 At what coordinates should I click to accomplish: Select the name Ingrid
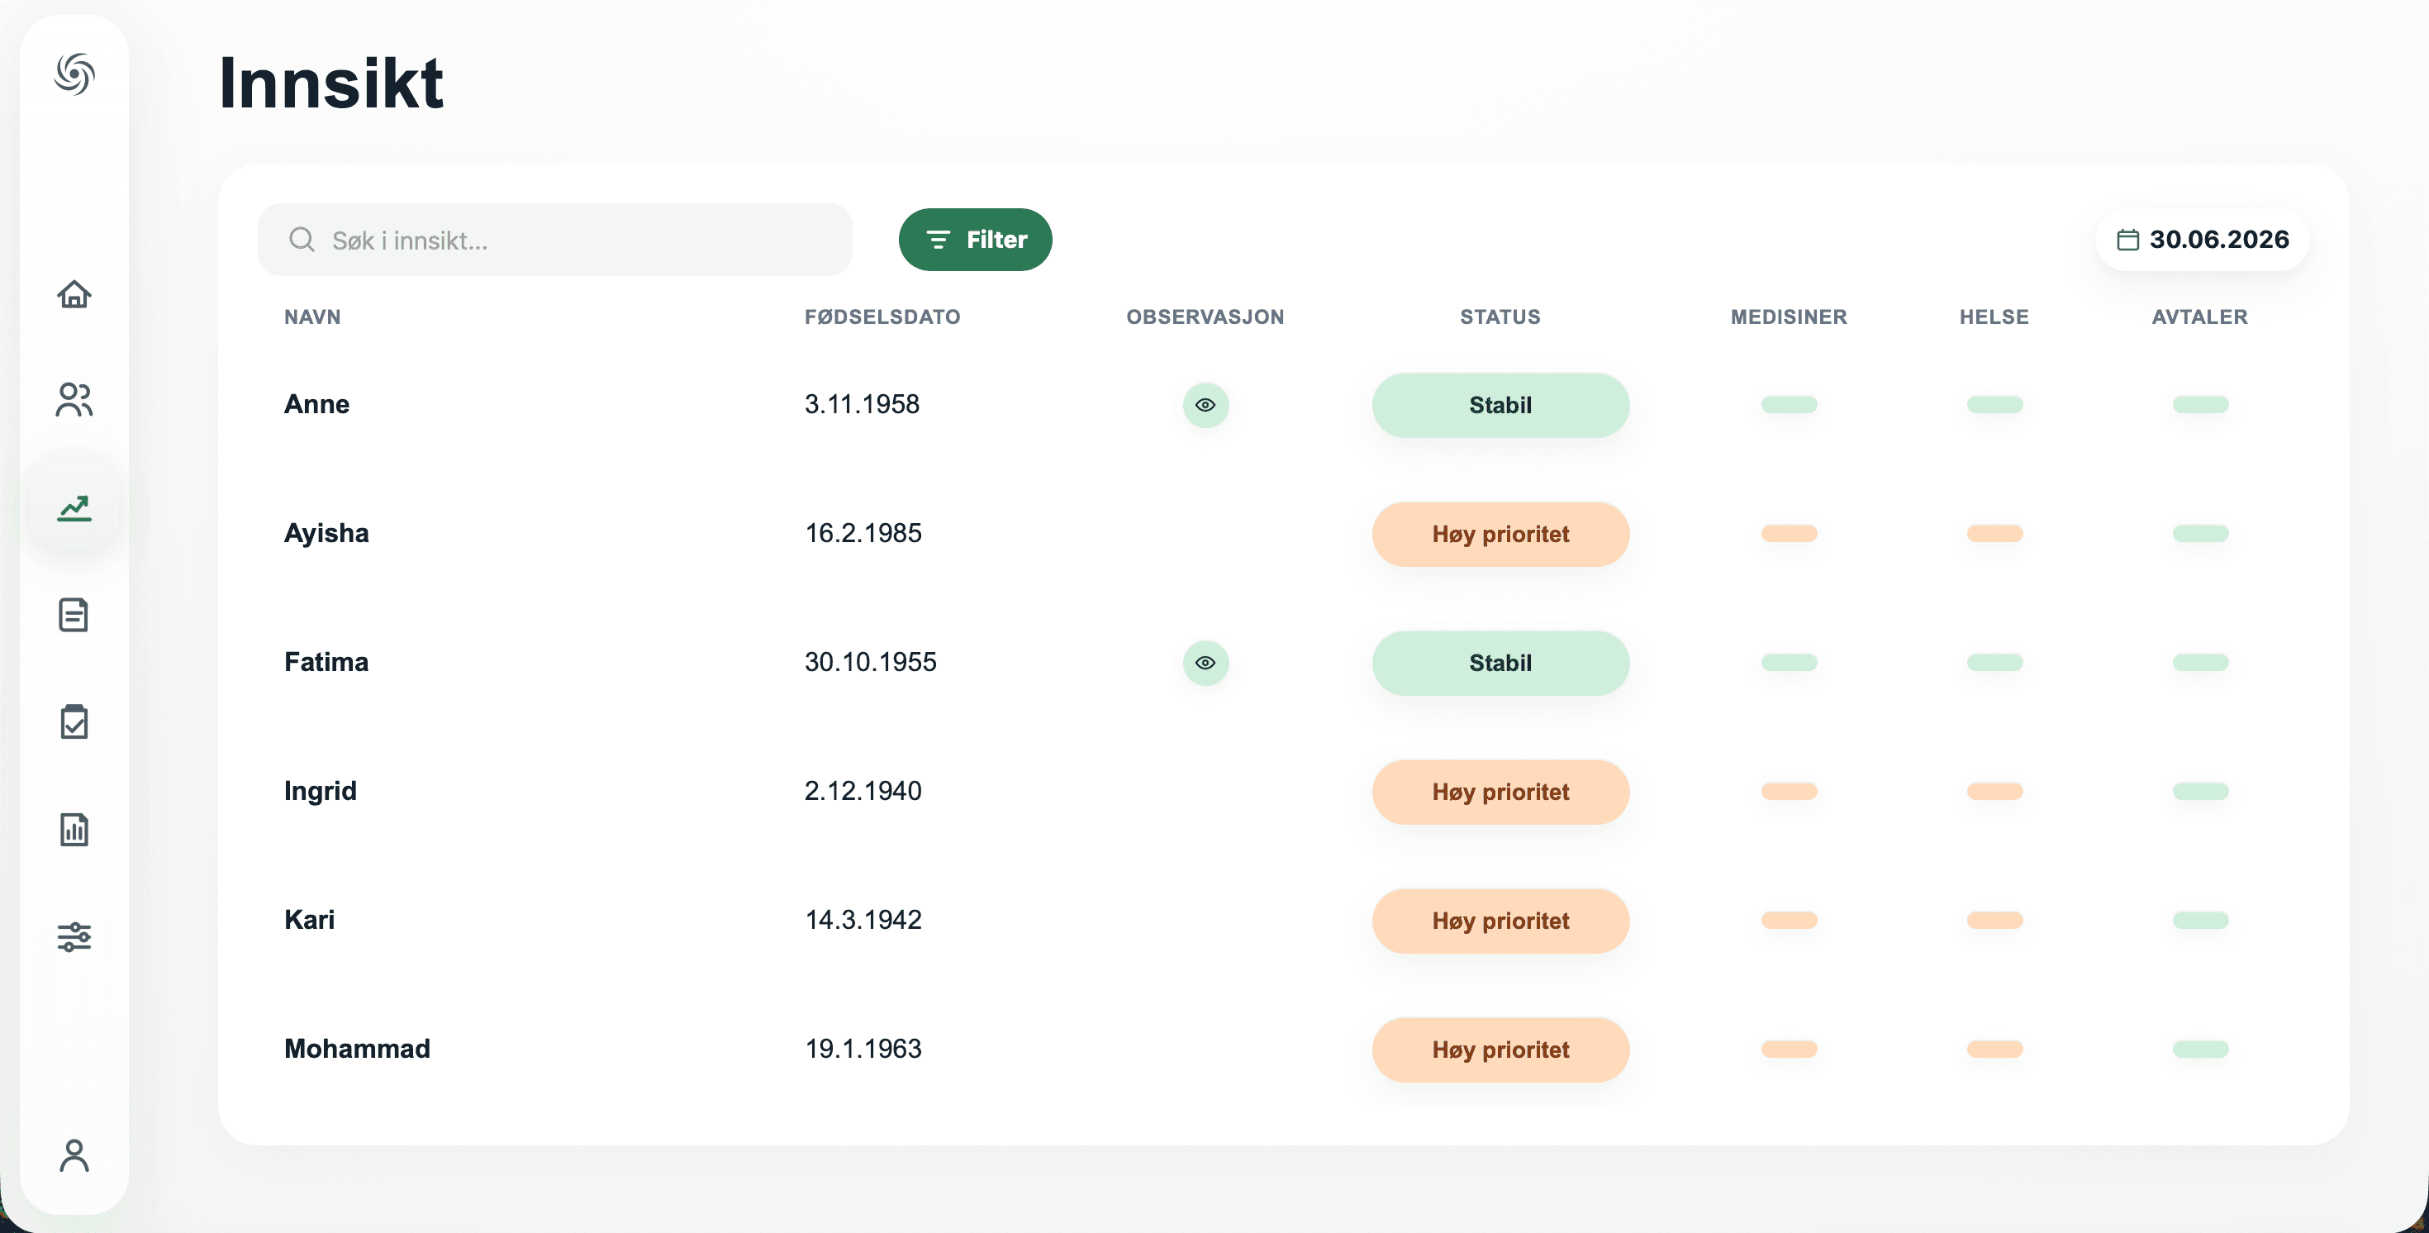(x=321, y=792)
